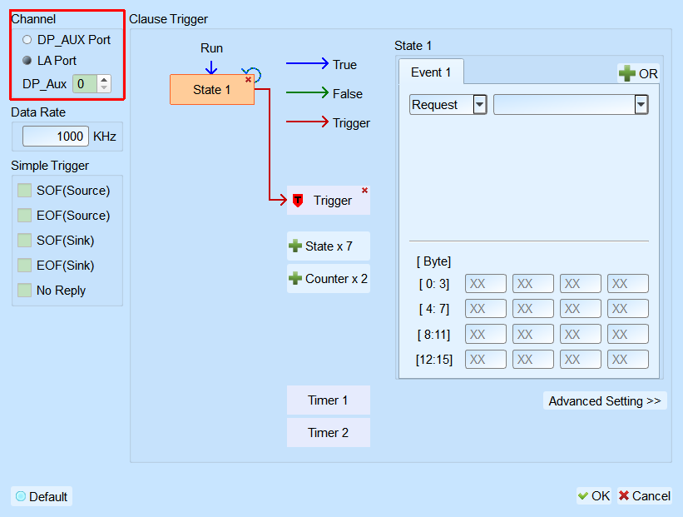Confirm with the OK checkmark button
This screenshot has height=517, width=683.
(594, 495)
